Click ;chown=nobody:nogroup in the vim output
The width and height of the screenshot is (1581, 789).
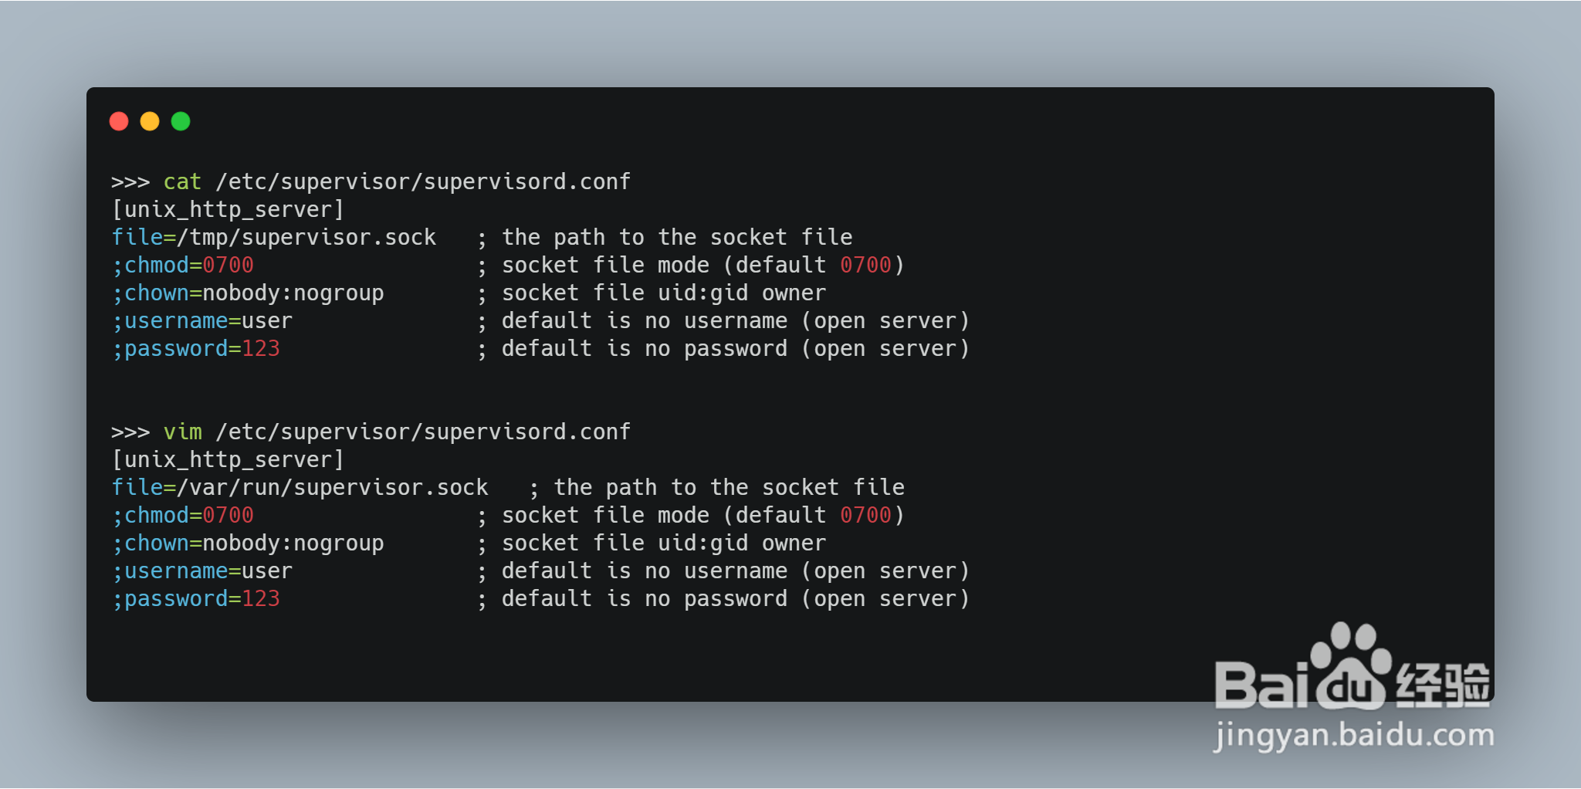(248, 543)
